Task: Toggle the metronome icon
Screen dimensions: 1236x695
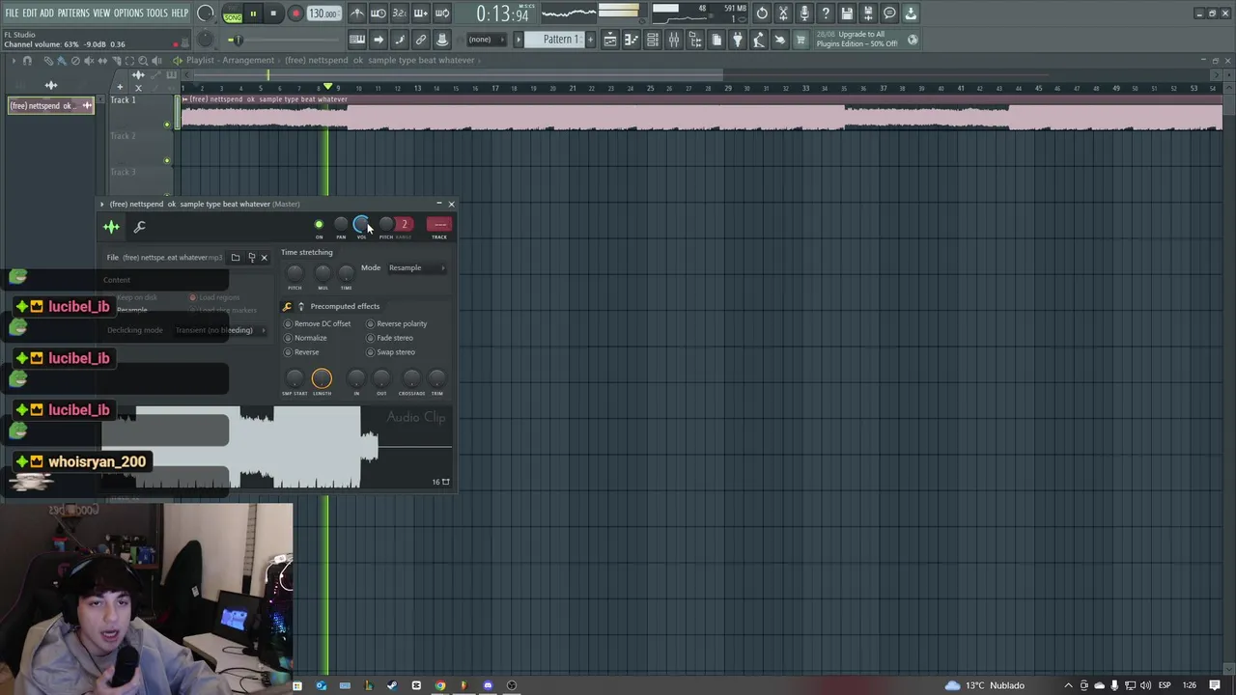Action: point(357,14)
